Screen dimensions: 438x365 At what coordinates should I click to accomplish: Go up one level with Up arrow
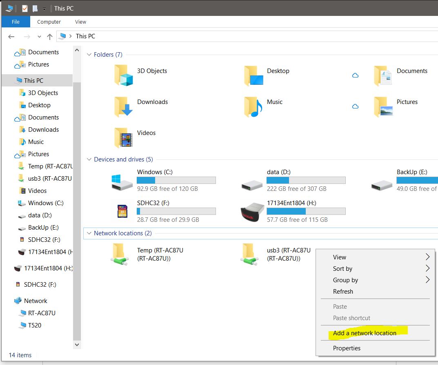pos(50,37)
